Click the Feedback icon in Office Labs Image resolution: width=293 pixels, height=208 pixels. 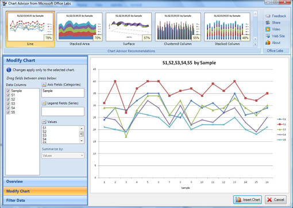click(268, 16)
